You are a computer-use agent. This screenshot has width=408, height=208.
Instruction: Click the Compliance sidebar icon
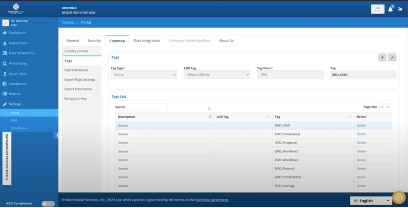coord(5,84)
